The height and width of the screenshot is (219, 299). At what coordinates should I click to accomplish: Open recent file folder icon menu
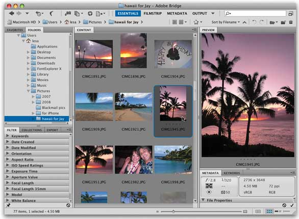[273, 22]
